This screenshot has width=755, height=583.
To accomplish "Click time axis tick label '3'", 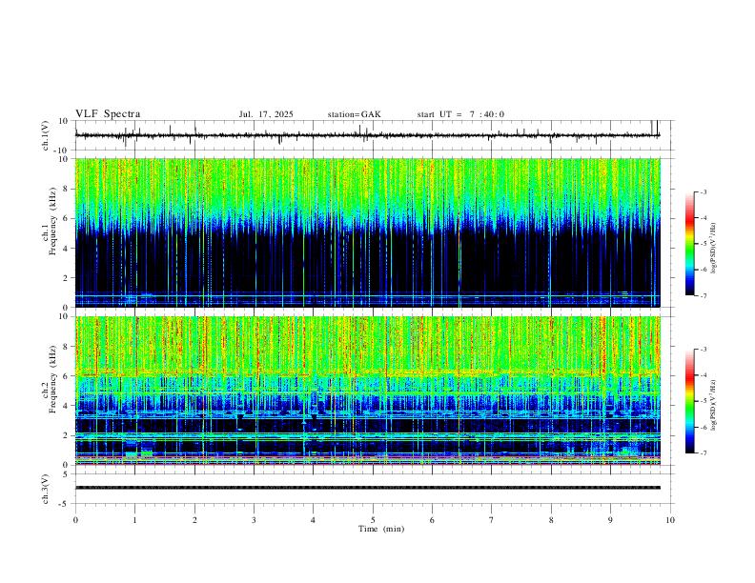I will coord(254,520).
